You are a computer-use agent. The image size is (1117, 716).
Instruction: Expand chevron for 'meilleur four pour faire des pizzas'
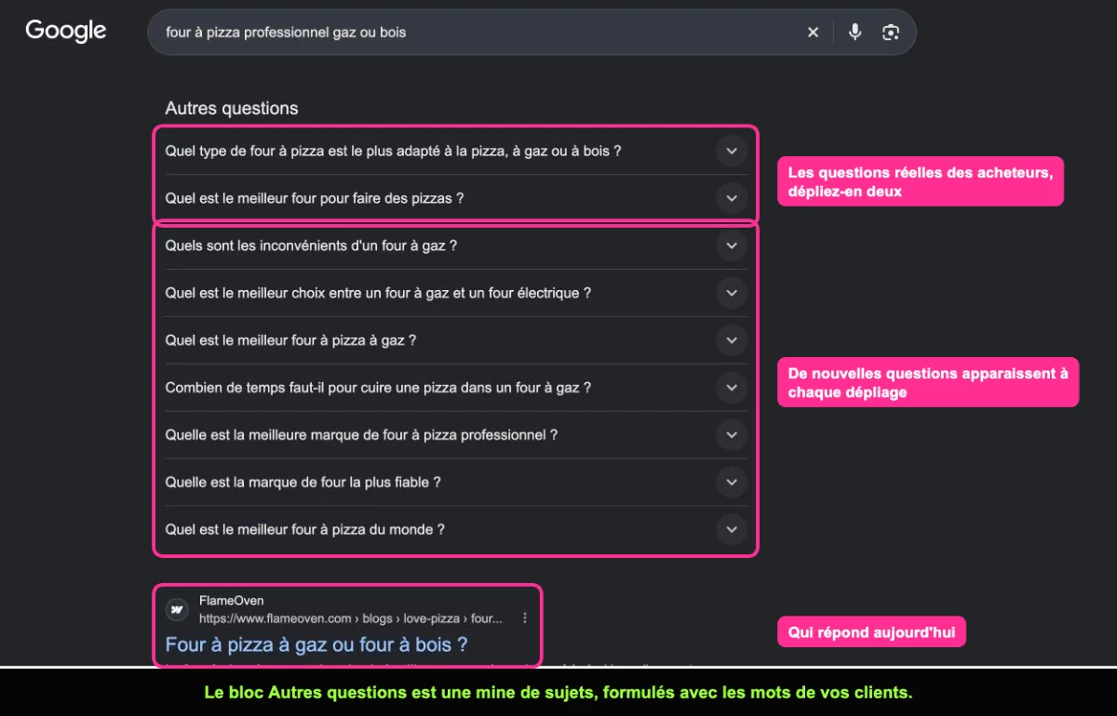click(x=732, y=198)
